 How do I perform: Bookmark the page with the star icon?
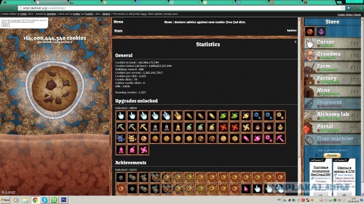pyautogui.click(x=342, y=8)
